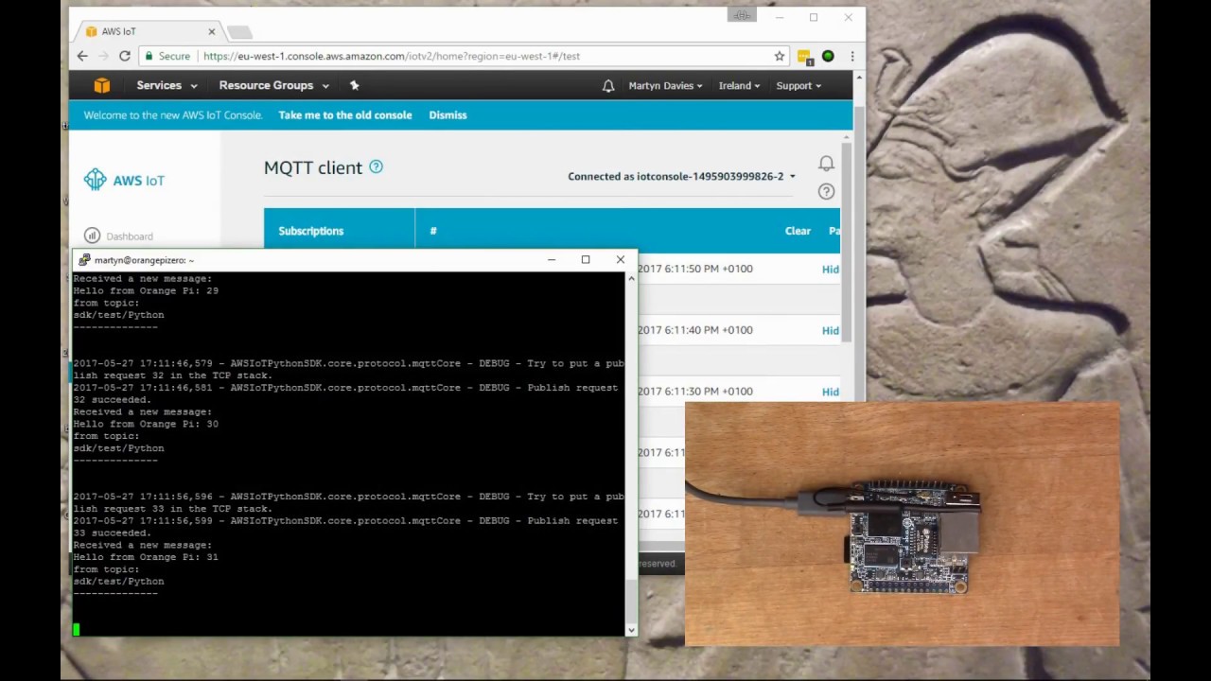This screenshot has width=1211, height=681.
Task: Click the terminal title 'martyn@orangepizero: ~'
Action: coord(144,260)
